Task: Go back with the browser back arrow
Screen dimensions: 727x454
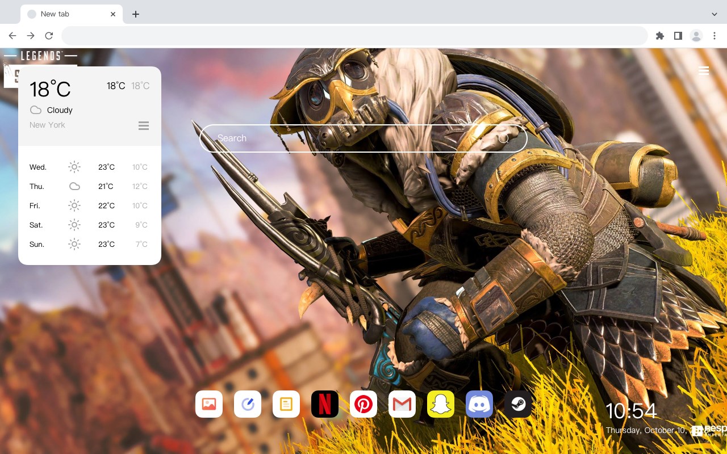Action: click(12, 36)
